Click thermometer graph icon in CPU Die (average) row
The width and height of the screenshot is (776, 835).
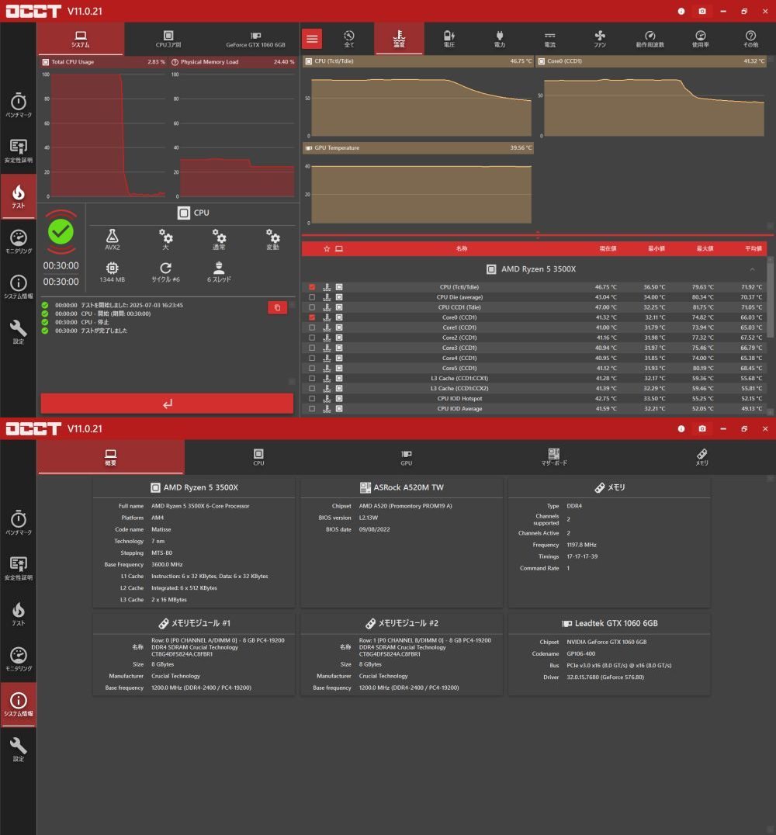(x=327, y=297)
